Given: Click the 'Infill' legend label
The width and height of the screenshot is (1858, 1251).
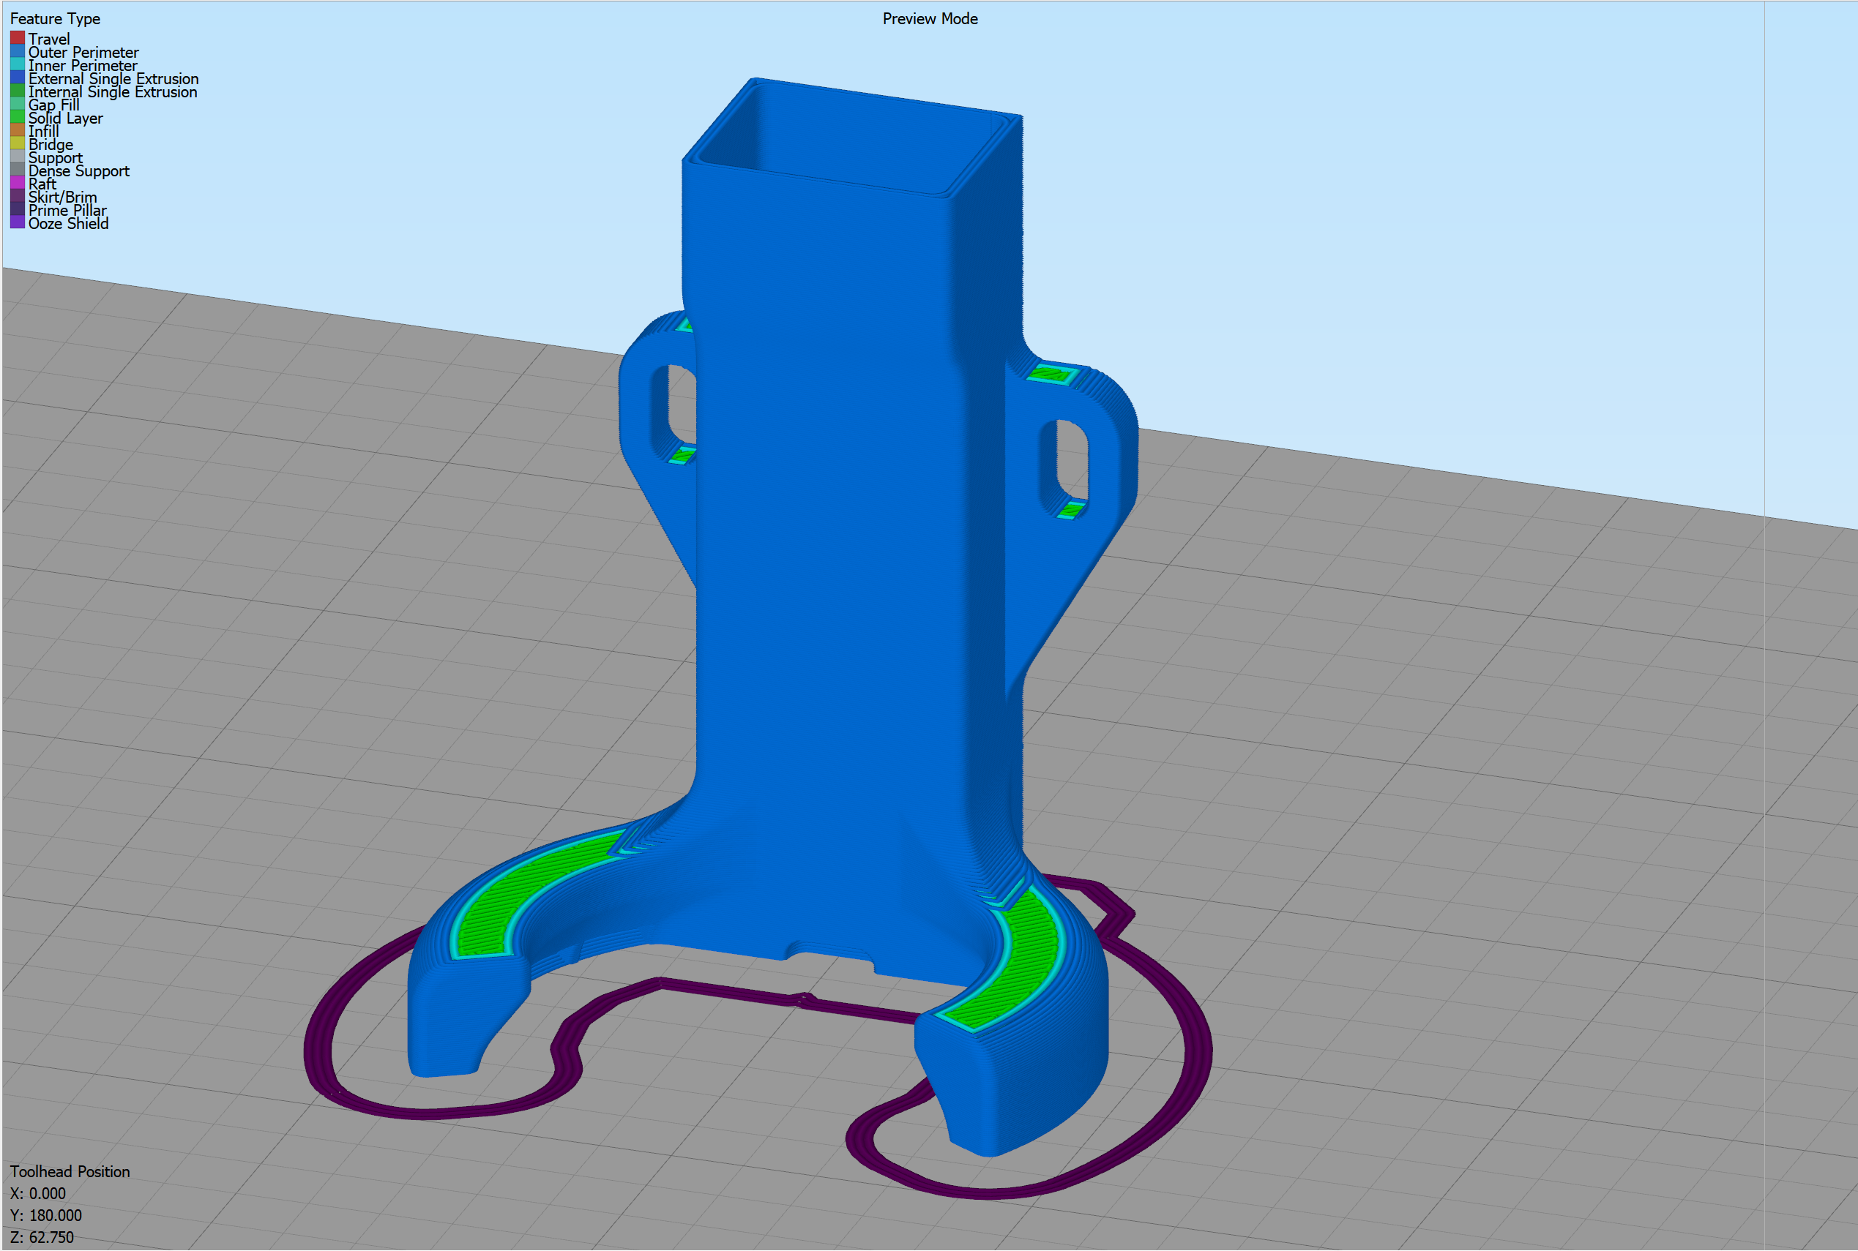Looking at the screenshot, I should tap(43, 131).
